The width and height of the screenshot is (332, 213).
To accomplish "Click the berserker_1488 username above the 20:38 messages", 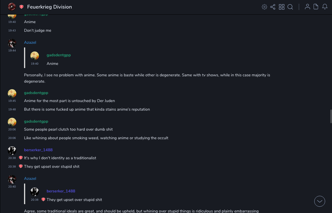I will [x=38, y=150].
